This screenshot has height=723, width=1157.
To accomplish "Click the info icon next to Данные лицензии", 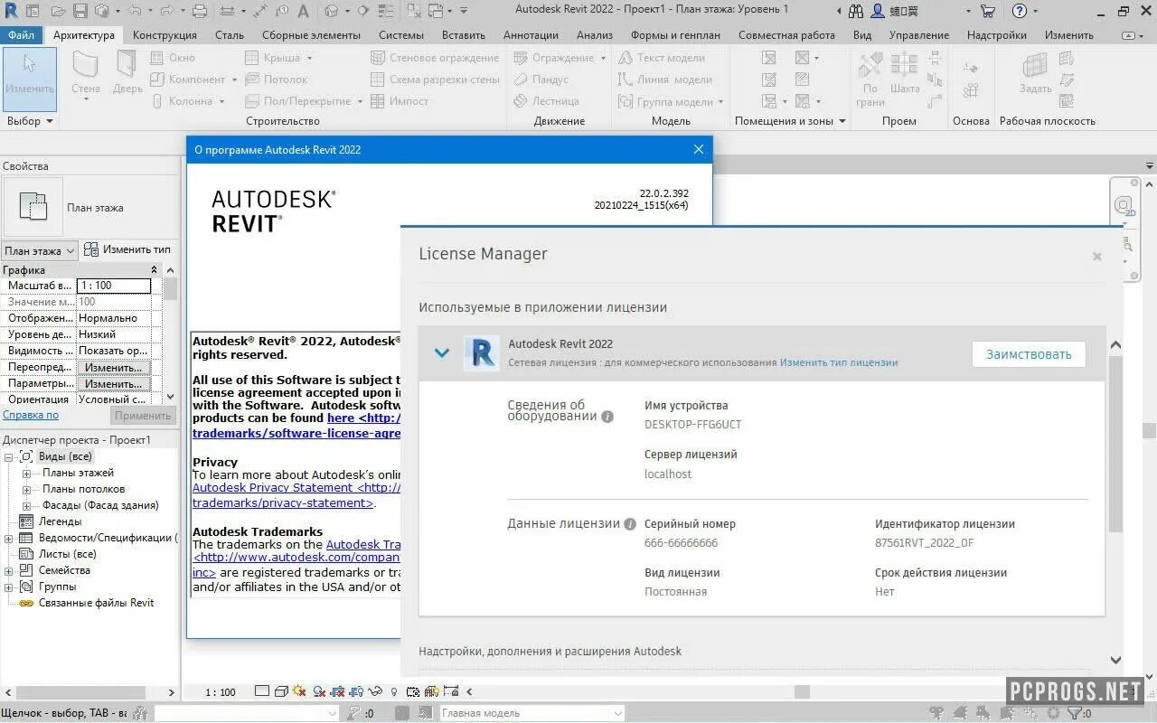I will pos(630,524).
